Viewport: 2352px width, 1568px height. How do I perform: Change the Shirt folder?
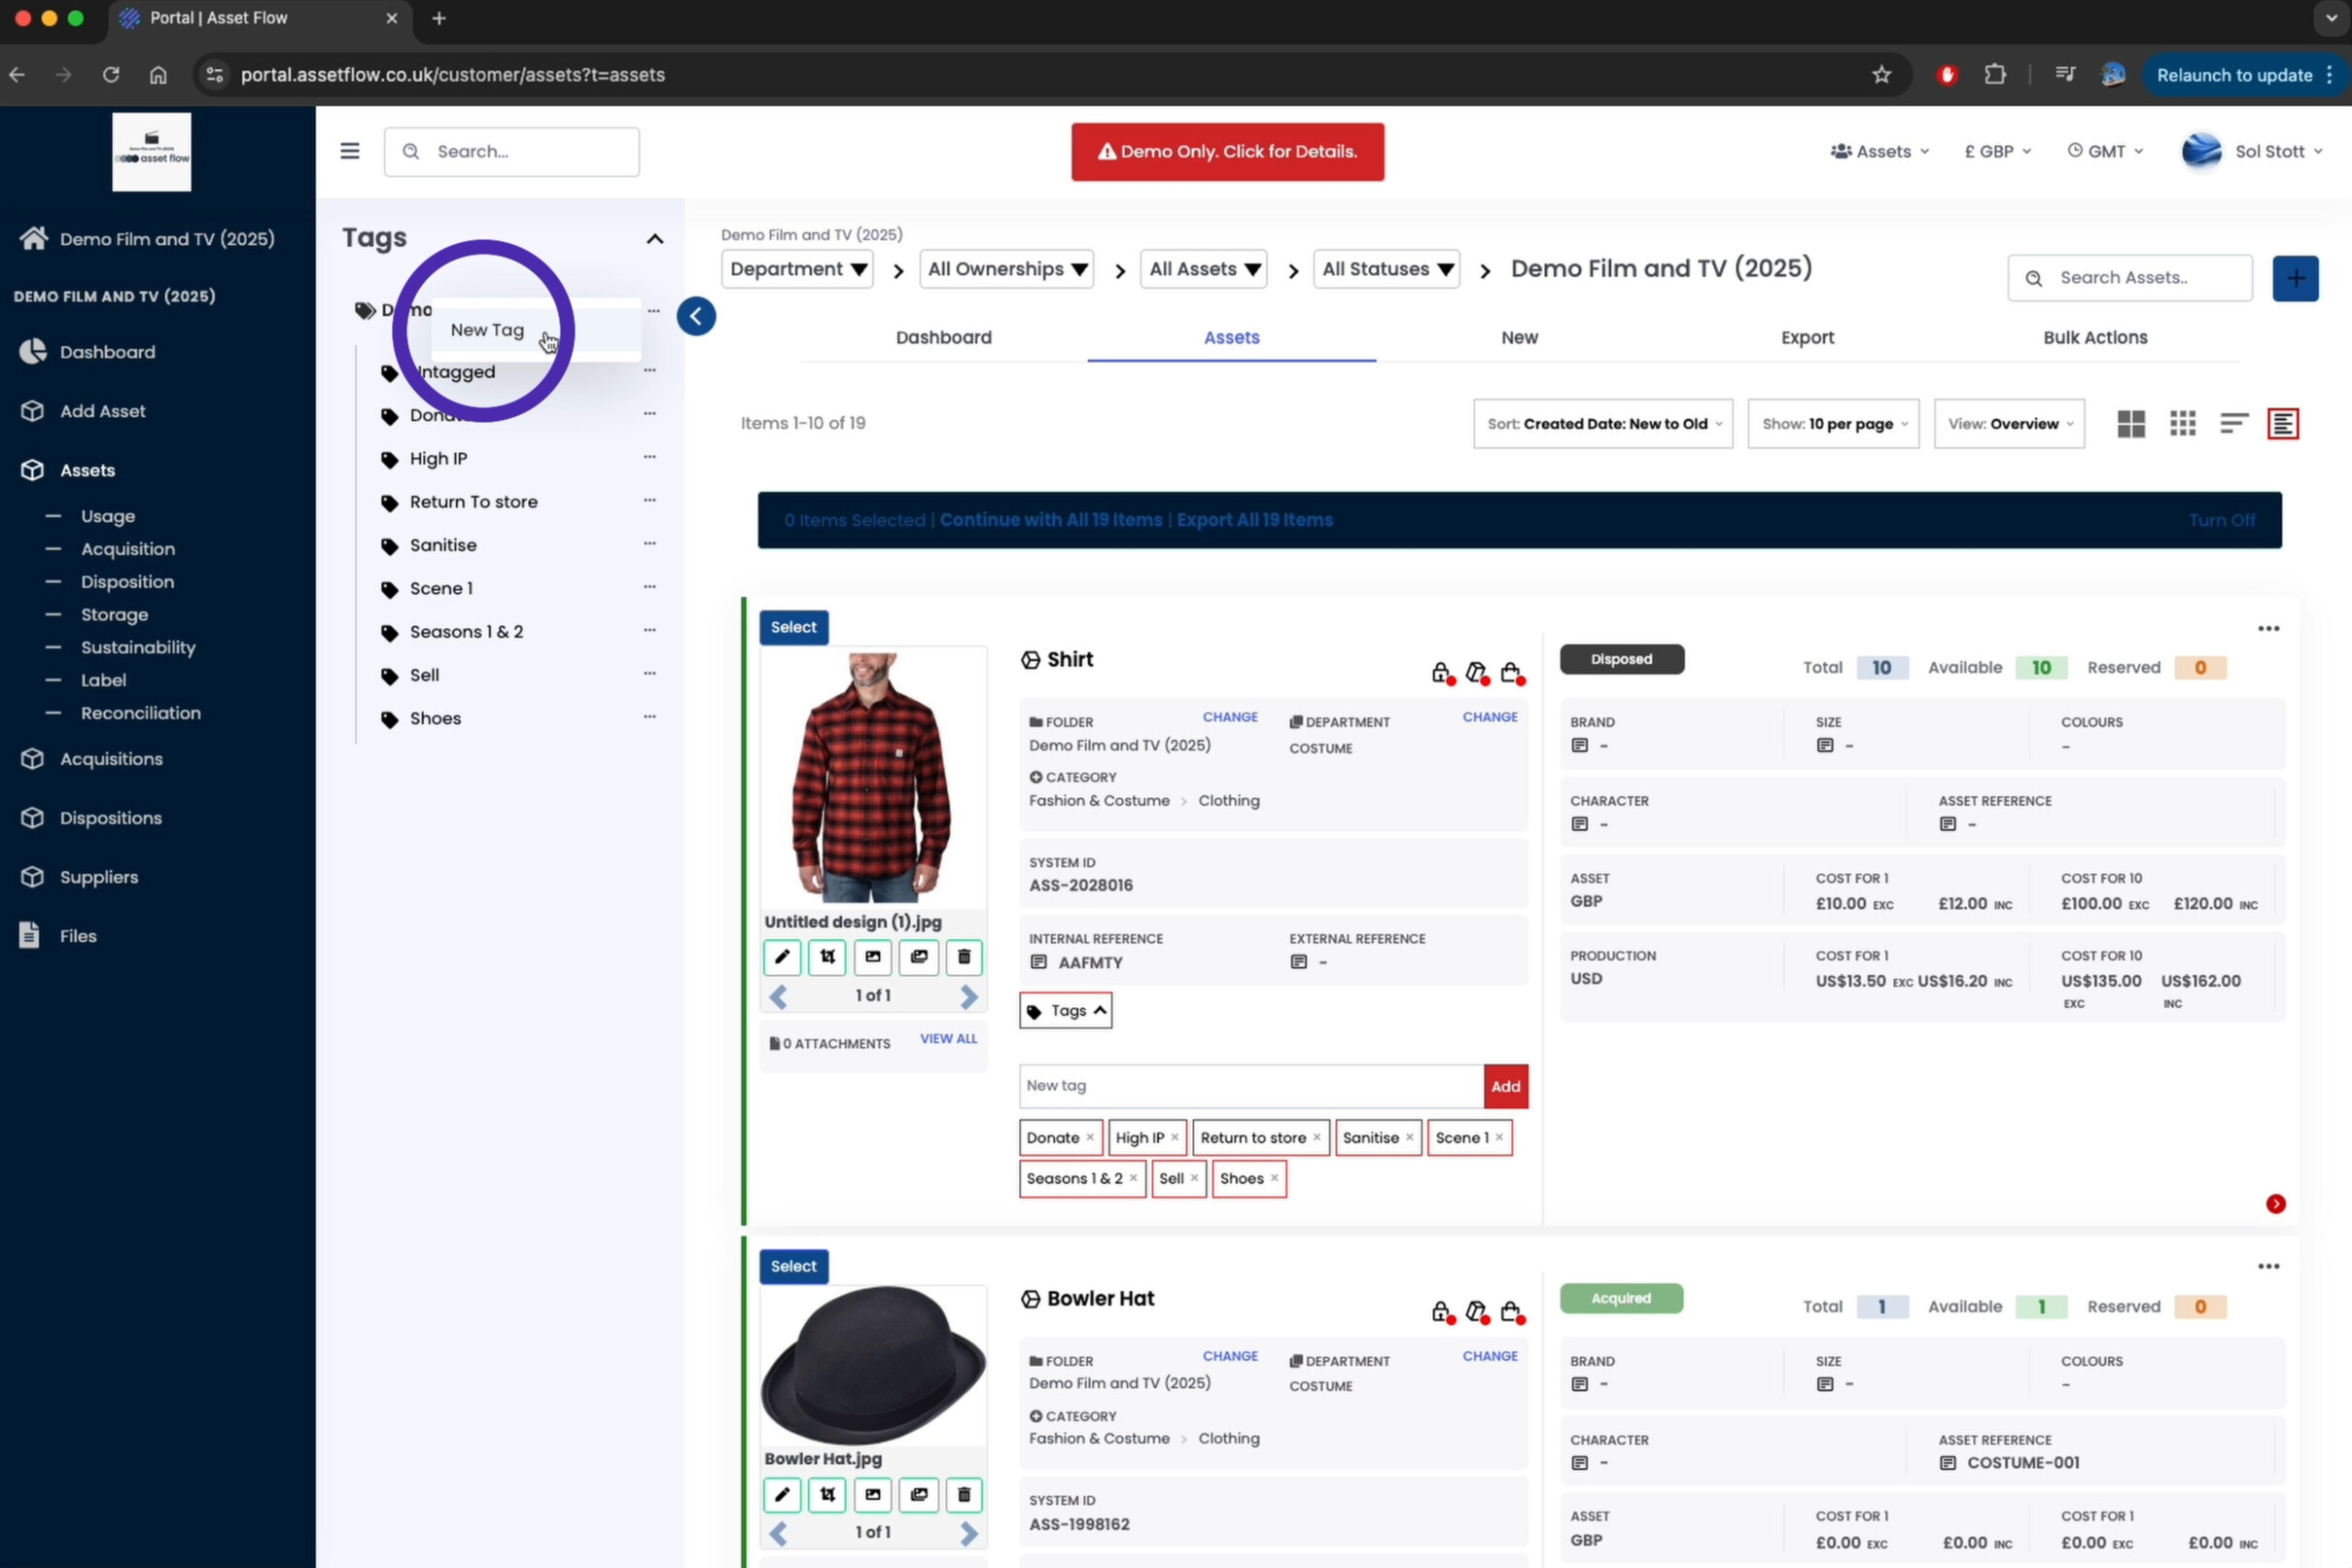pos(1230,717)
